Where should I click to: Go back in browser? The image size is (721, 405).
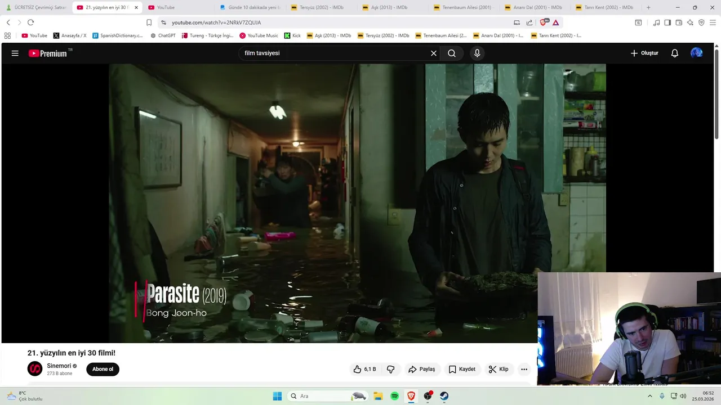point(8,22)
